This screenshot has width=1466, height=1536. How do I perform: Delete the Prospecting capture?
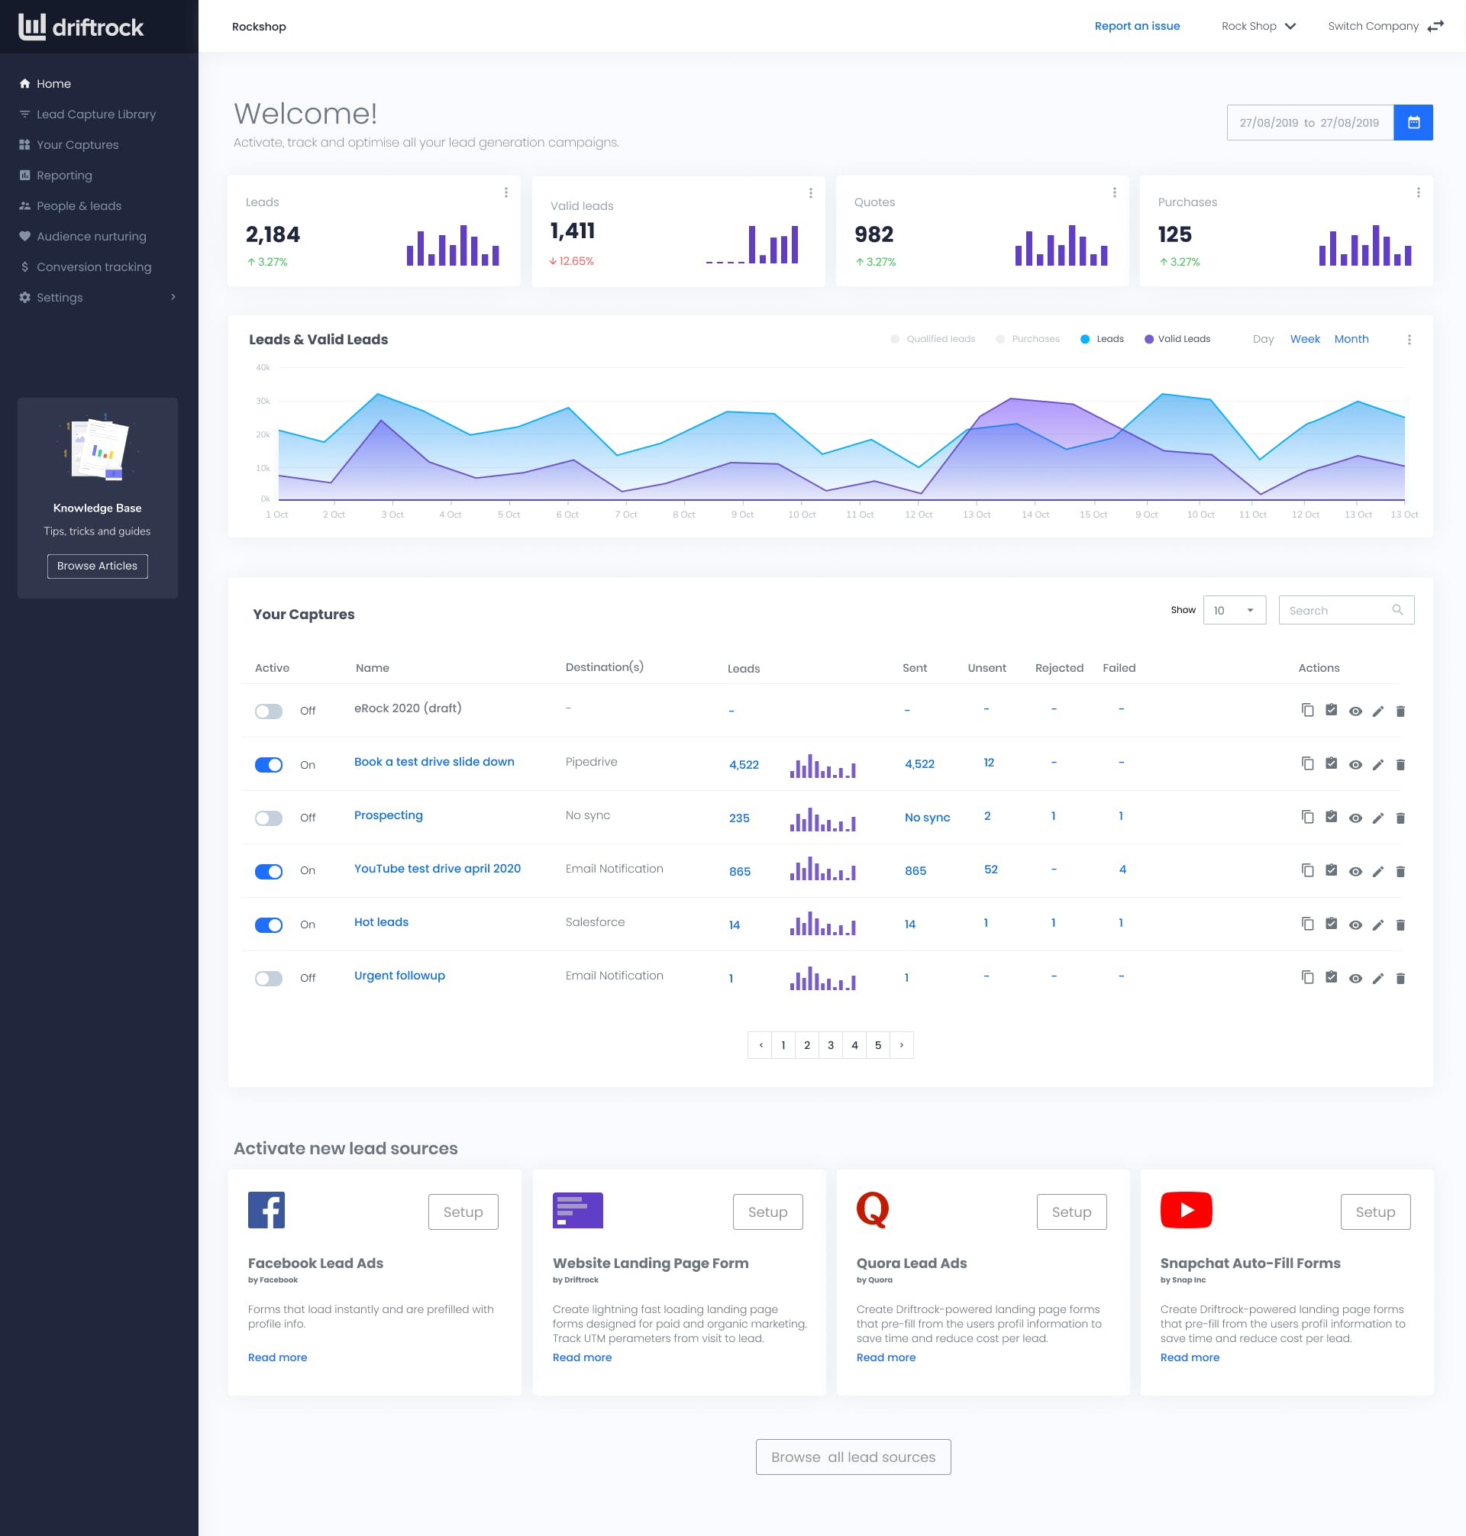(1400, 818)
